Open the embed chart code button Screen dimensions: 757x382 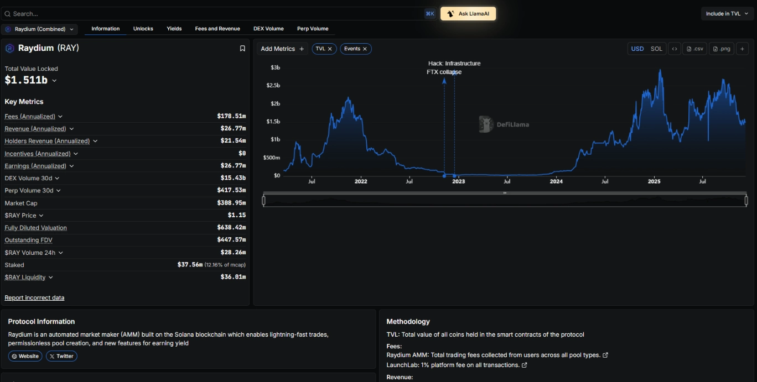click(x=674, y=49)
